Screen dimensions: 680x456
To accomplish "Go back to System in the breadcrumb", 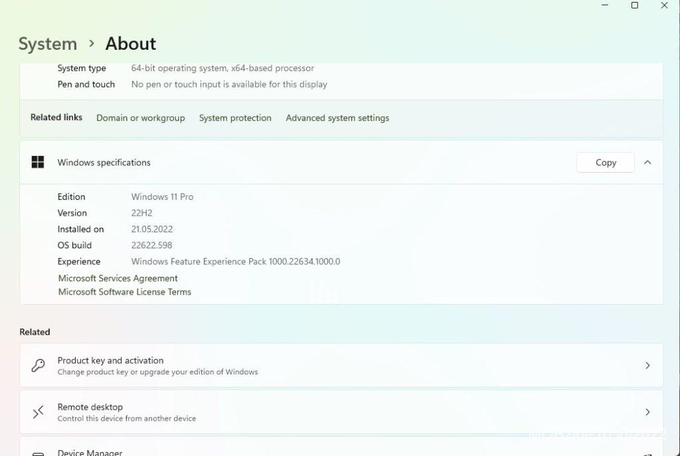I will (x=48, y=44).
